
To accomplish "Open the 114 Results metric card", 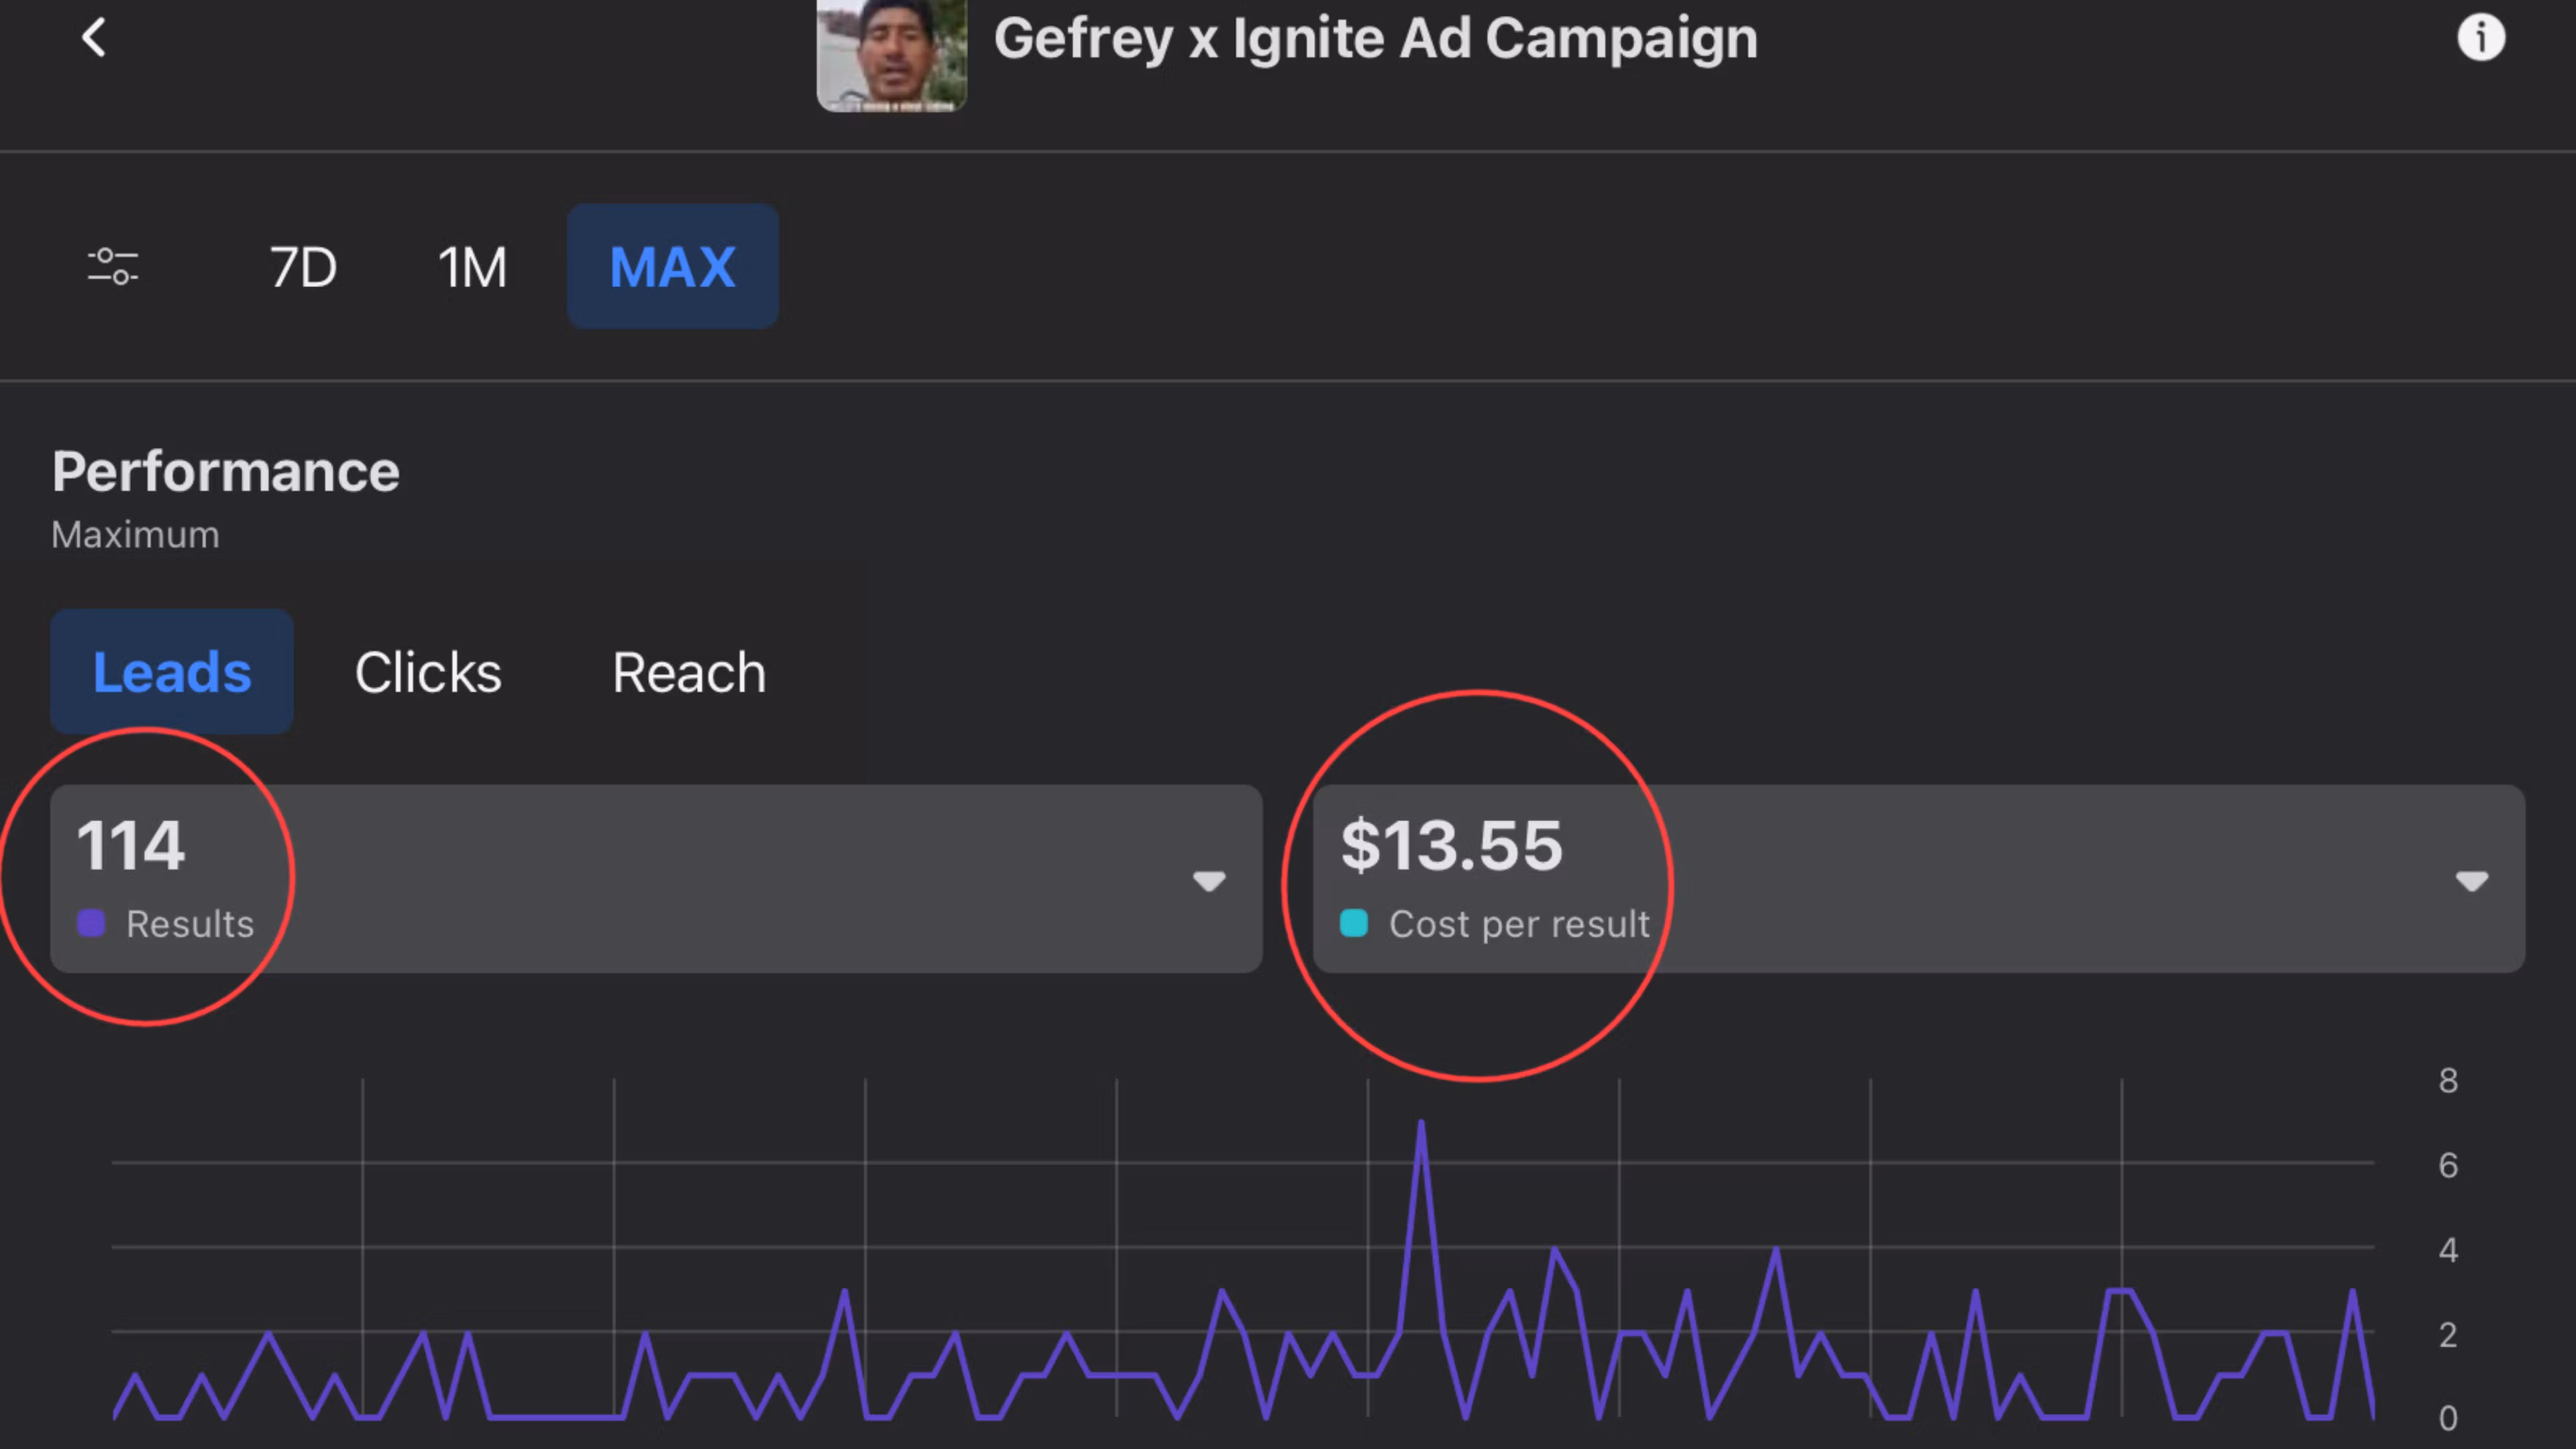I will tap(656, 879).
